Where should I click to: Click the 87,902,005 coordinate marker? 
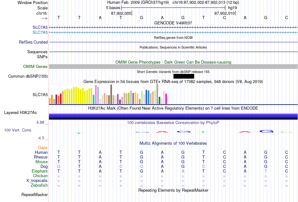point(121,13)
